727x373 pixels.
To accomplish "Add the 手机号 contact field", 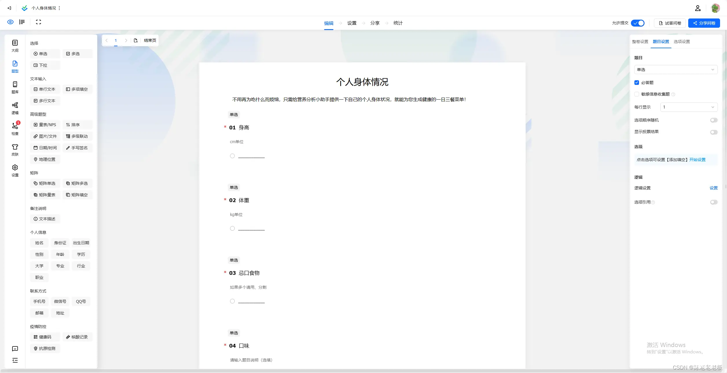I will pyautogui.click(x=39, y=301).
